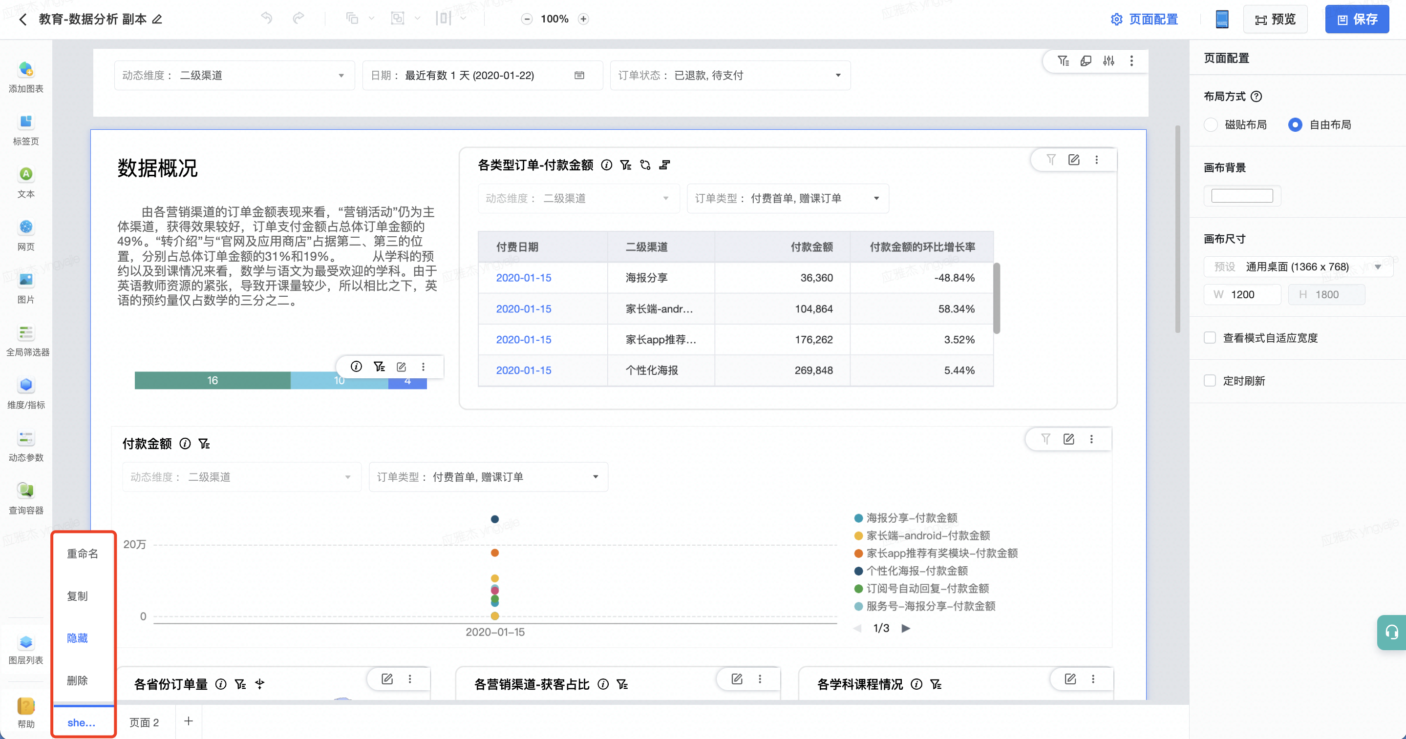Select Web Page (网页) component
The height and width of the screenshot is (739, 1406).
(x=26, y=235)
